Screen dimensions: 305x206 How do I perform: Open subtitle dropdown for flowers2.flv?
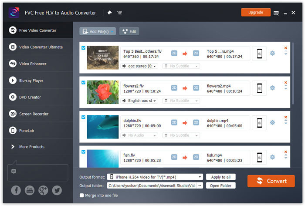(181, 101)
